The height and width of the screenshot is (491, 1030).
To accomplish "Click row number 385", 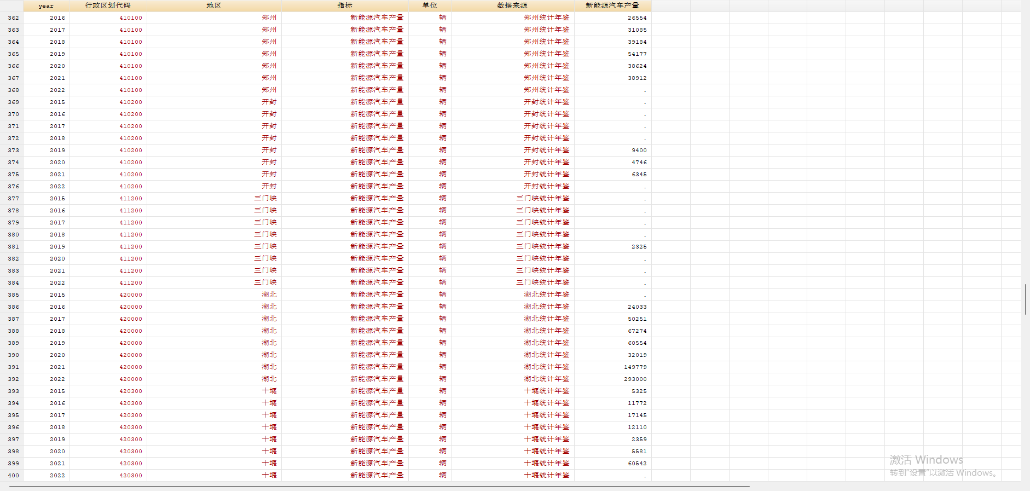I will (13, 295).
